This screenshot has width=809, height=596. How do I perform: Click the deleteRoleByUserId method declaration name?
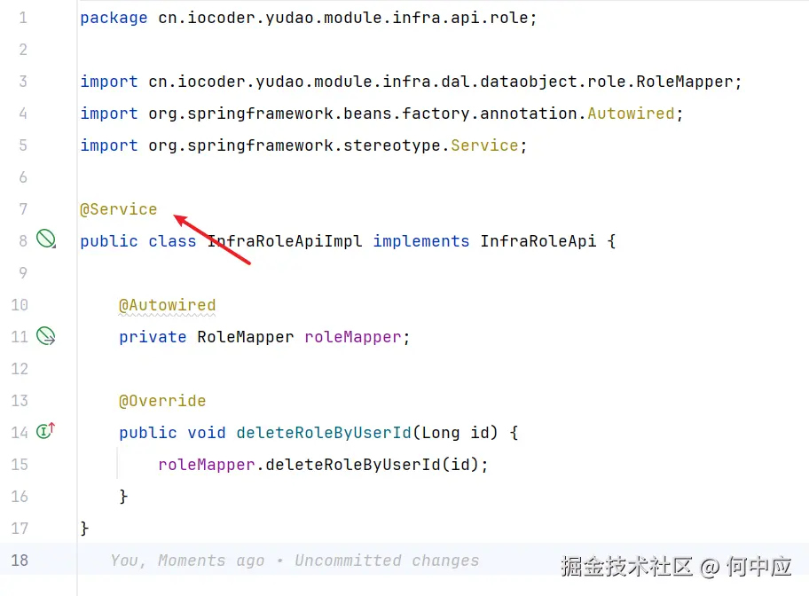point(324,433)
